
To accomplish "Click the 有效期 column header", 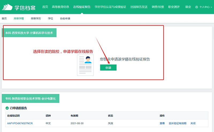I will (x=74, y=116).
